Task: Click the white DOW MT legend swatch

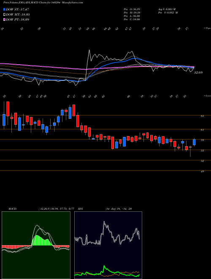Action: (x=5, y=15)
